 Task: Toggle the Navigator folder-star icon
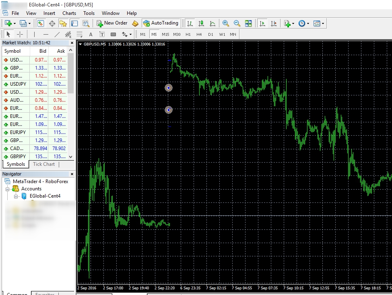tap(63, 23)
